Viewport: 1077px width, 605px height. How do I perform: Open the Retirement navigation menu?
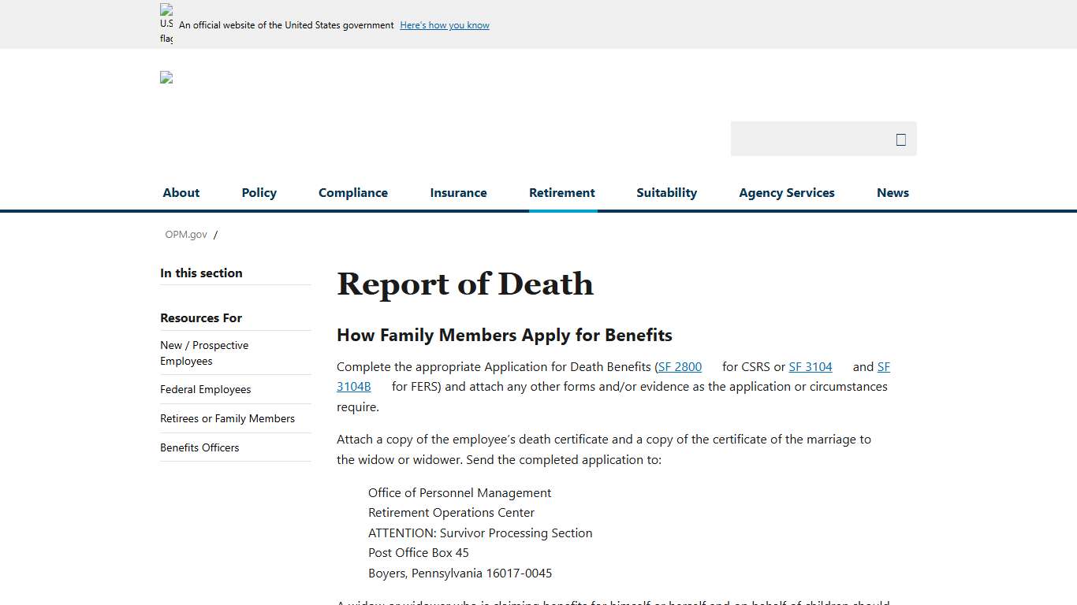pyautogui.click(x=561, y=192)
